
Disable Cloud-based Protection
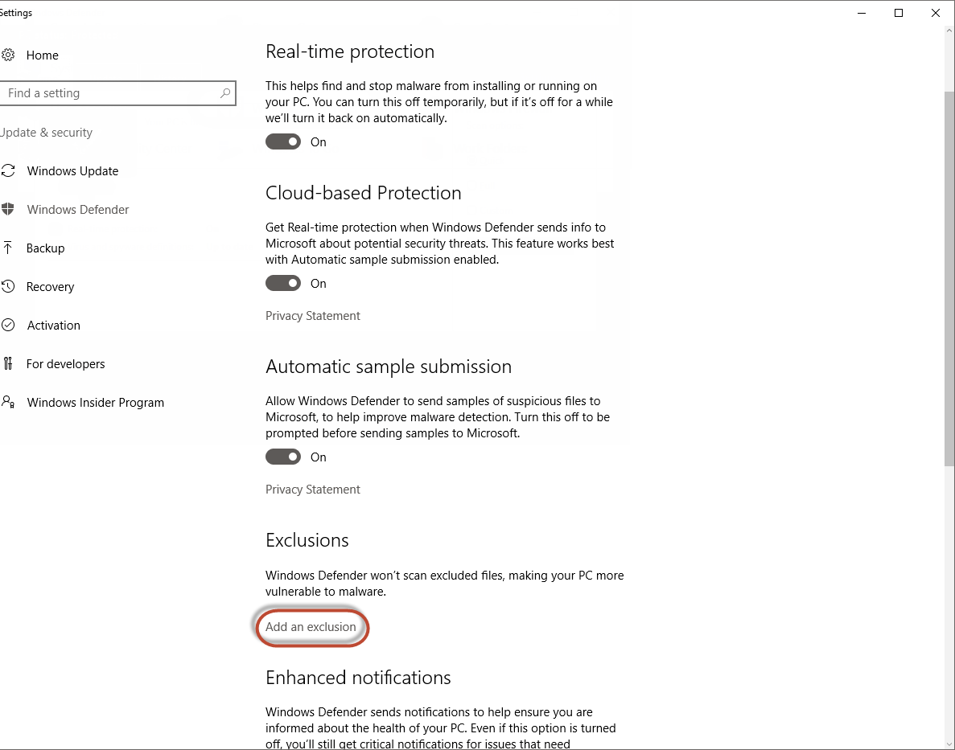coord(283,283)
